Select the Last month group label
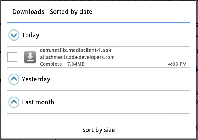The height and width of the screenshot is (140, 198). pyautogui.click(x=38, y=102)
